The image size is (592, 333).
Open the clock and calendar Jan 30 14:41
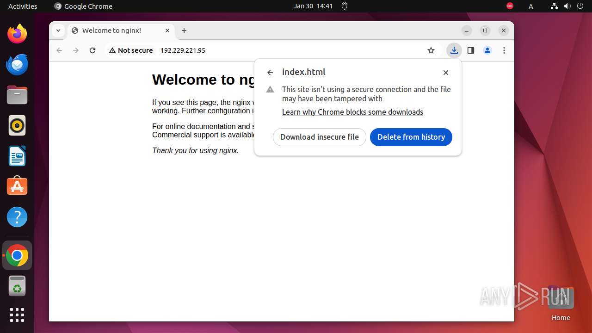click(313, 6)
